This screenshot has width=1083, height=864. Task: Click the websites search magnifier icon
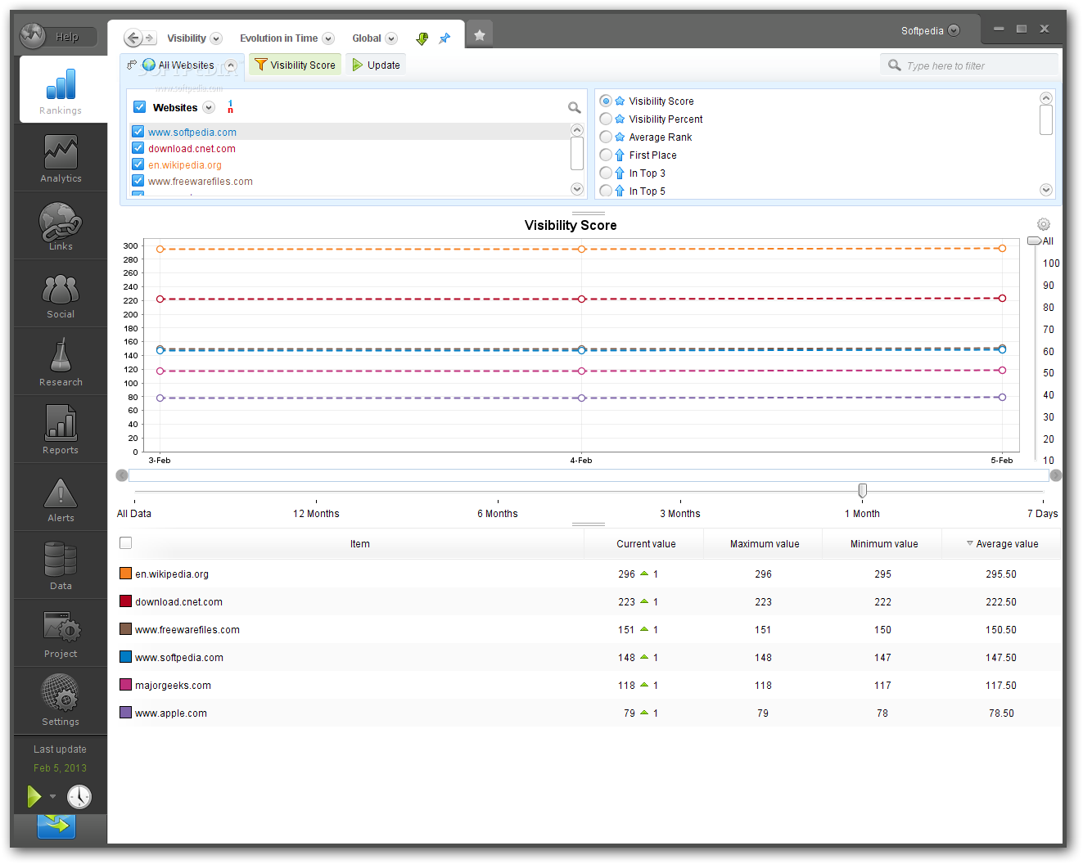[x=575, y=107]
